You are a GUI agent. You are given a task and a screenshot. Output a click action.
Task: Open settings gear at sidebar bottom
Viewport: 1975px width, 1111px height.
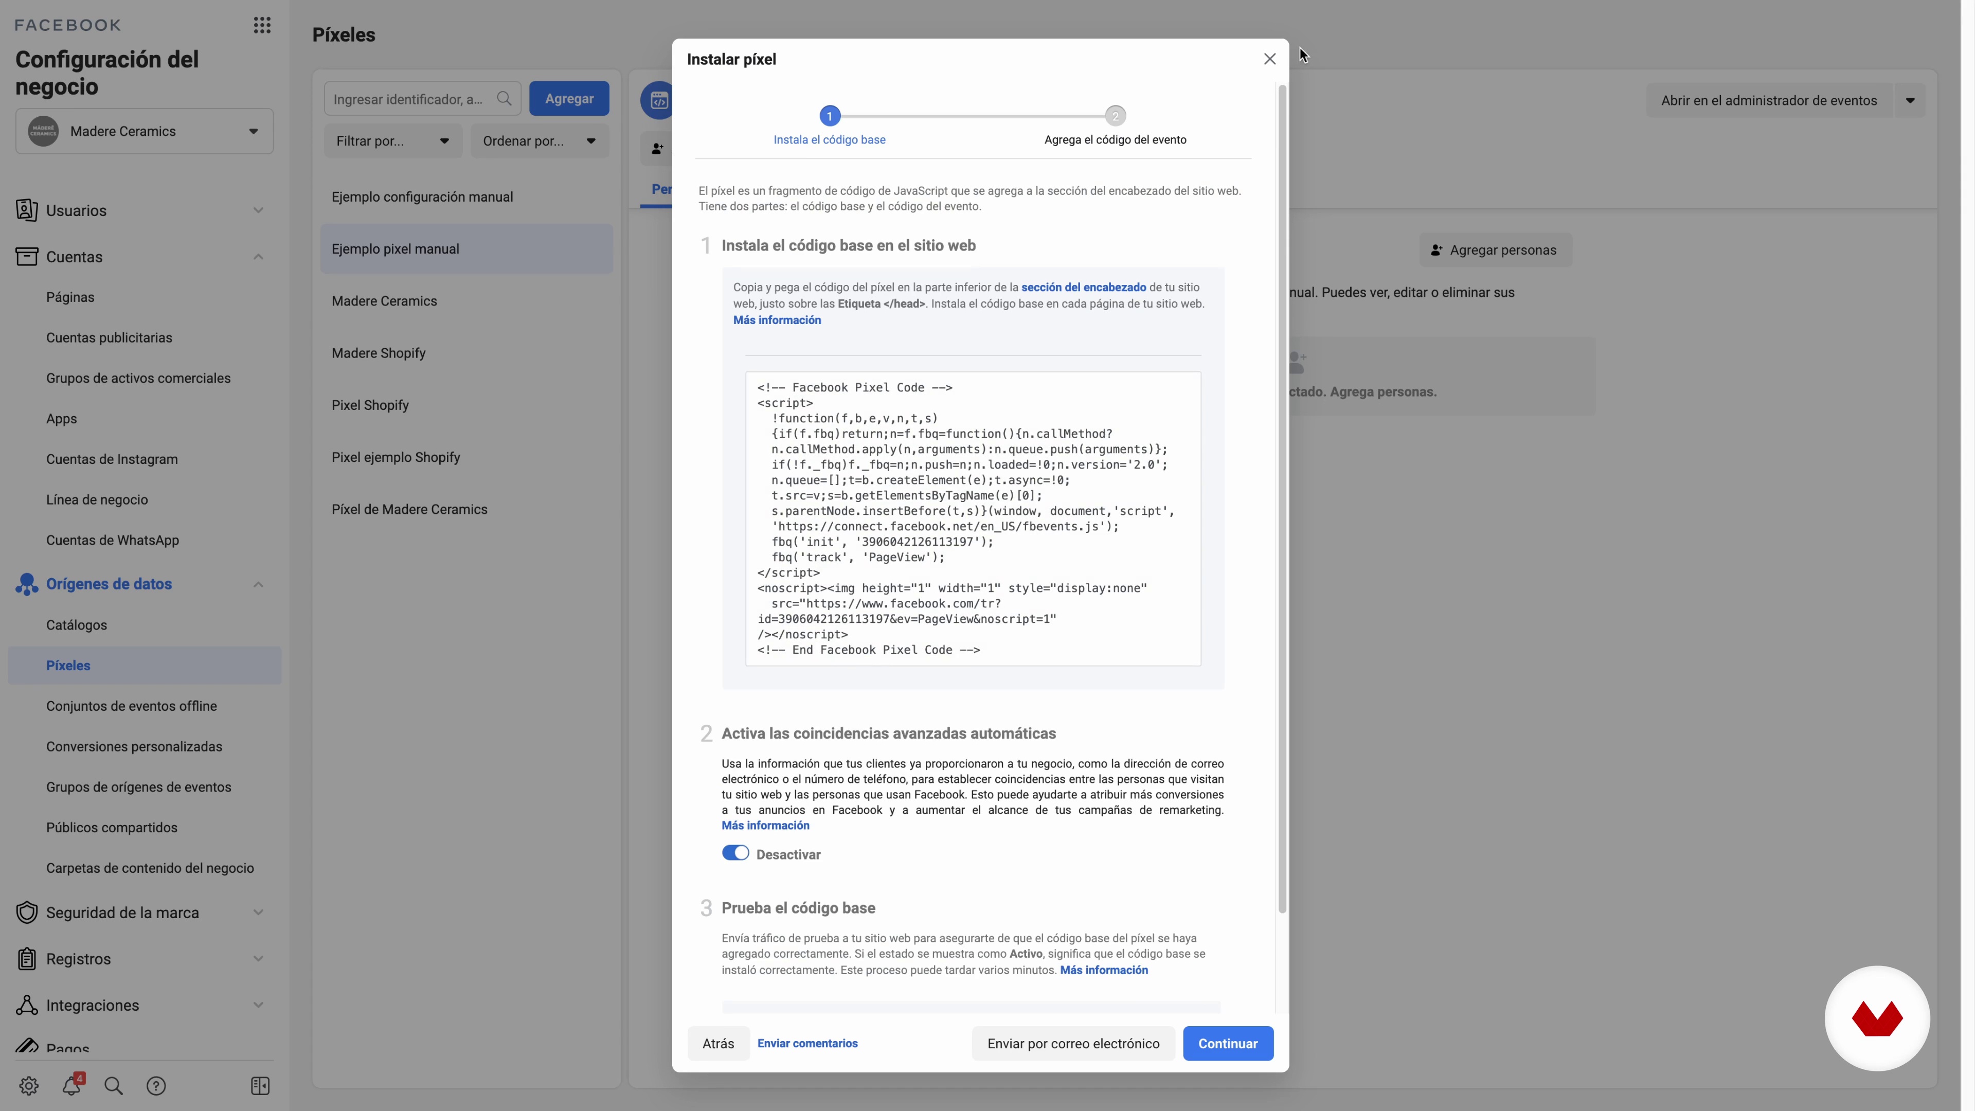[29, 1086]
